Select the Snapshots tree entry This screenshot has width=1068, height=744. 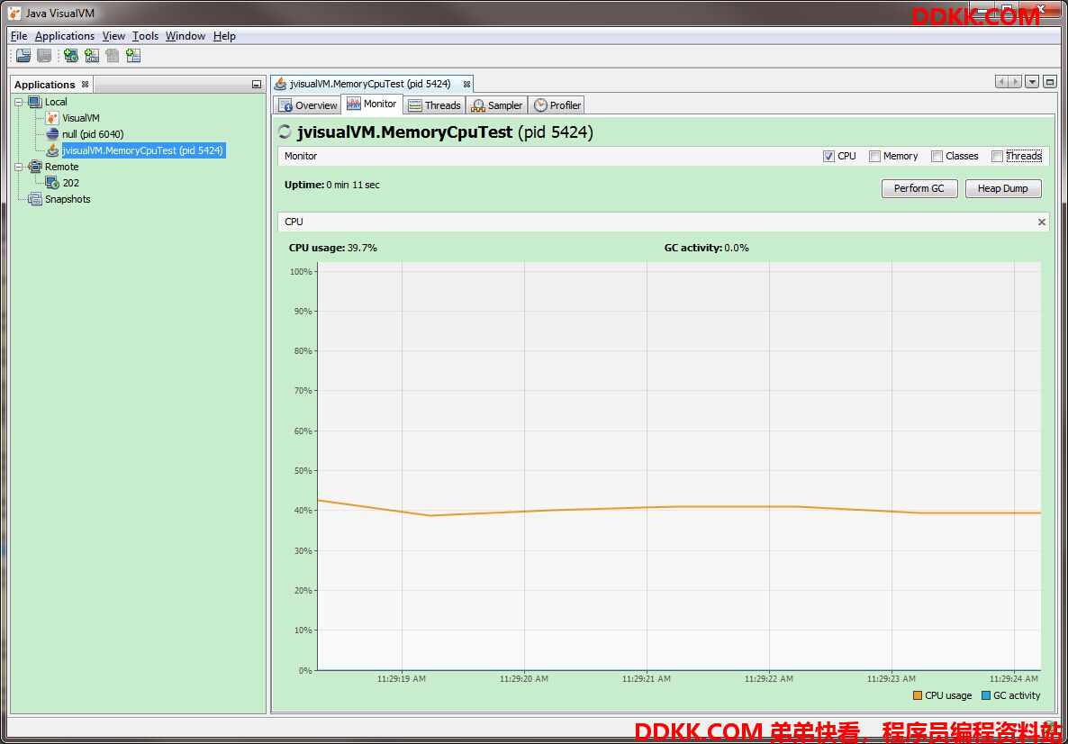point(68,199)
